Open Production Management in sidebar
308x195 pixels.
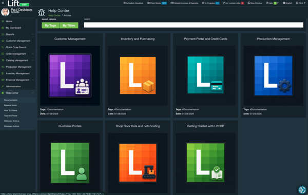coord(18,67)
